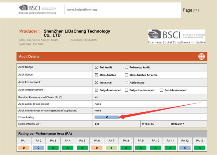This screenshot has width=217, height=155.
Task: Click the PA 11 rating A swatch
Action: 170,148
